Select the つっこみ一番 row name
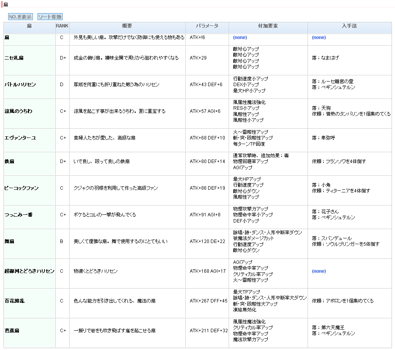This screenshot has width=395, height=350. [19, 215]
